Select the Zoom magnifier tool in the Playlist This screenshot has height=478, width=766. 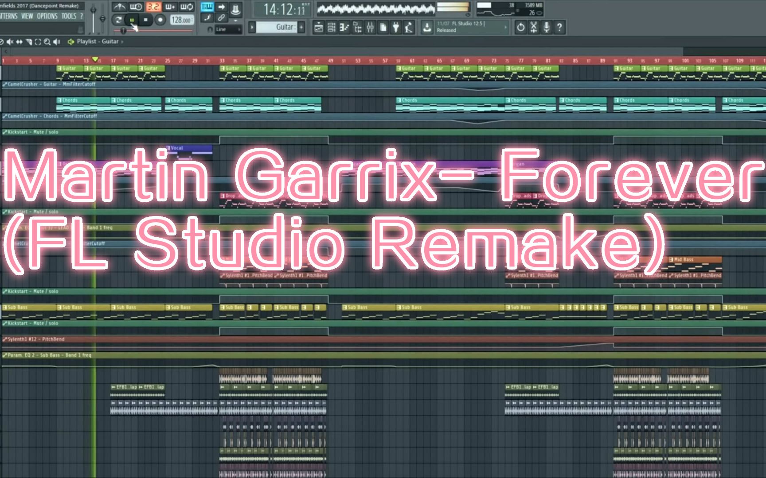pos(47,41)
